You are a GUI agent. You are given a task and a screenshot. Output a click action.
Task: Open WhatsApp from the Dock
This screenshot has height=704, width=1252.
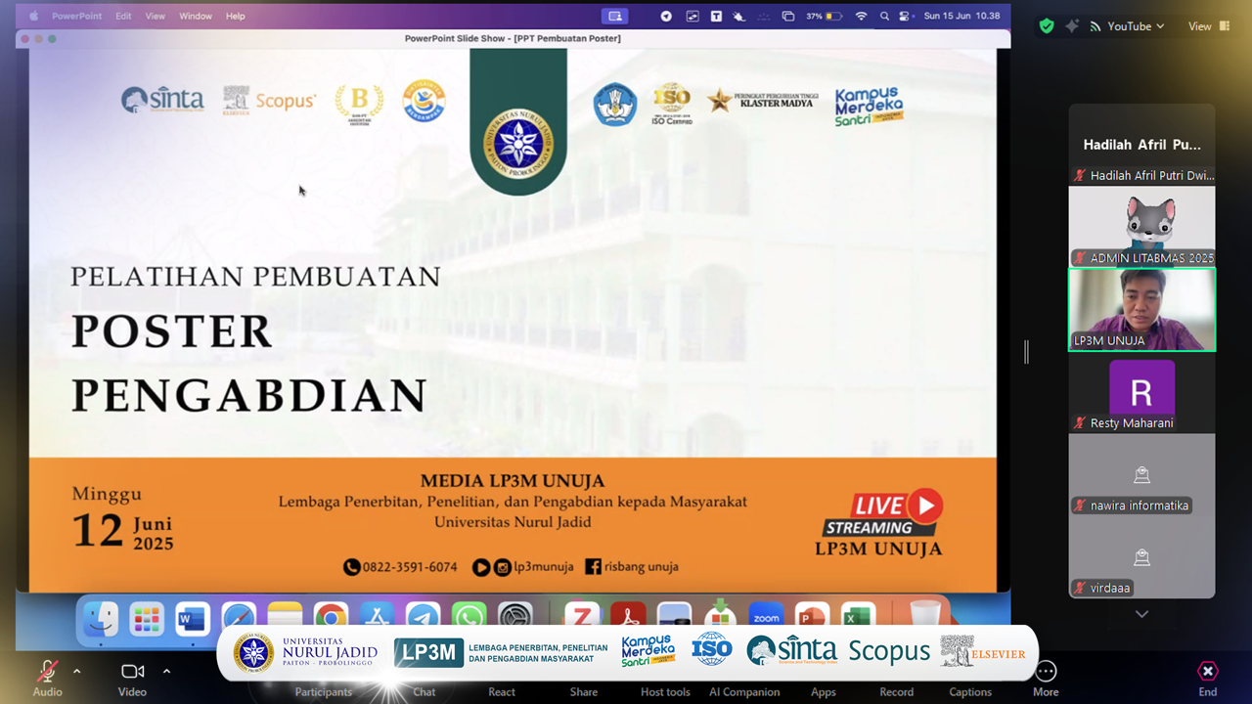tap(469, 616)
